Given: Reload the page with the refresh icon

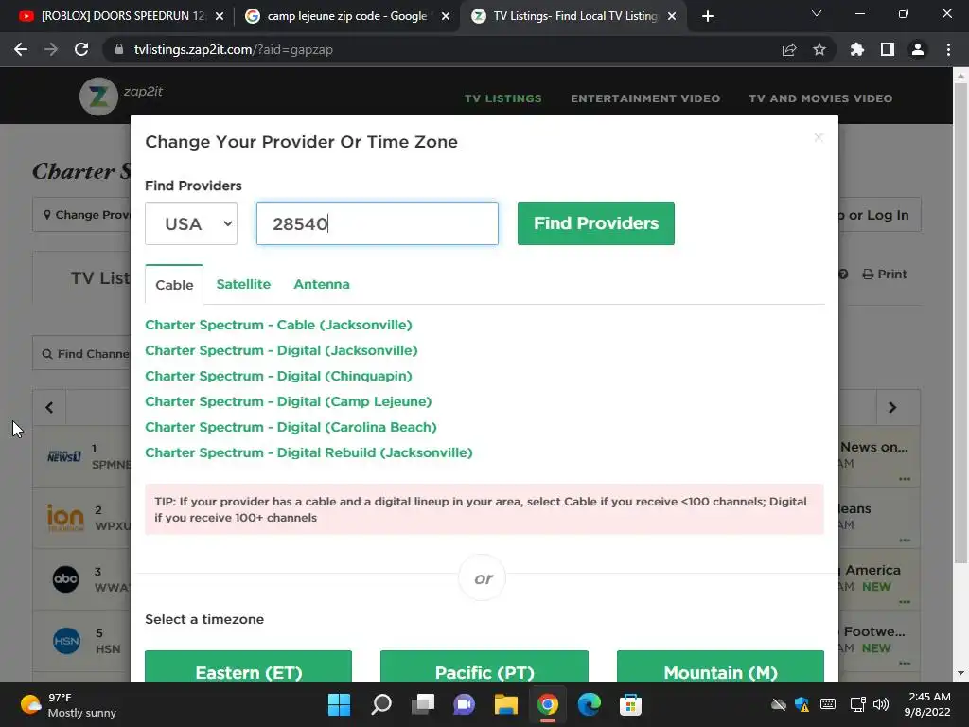Looking at the screenshot, I should (x=81, y=49).
